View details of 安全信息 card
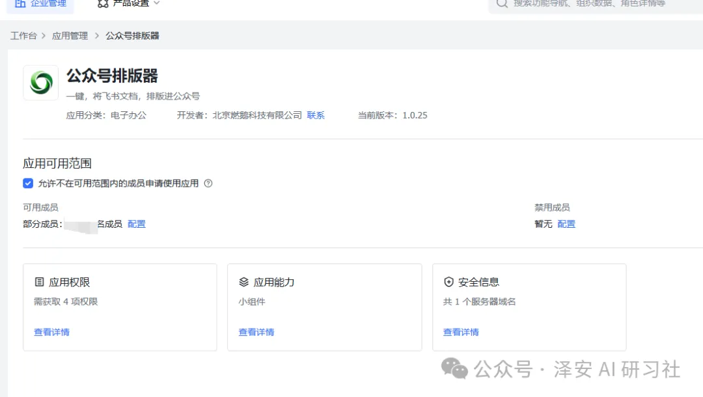703x397 pixels. tap(461, 332)
